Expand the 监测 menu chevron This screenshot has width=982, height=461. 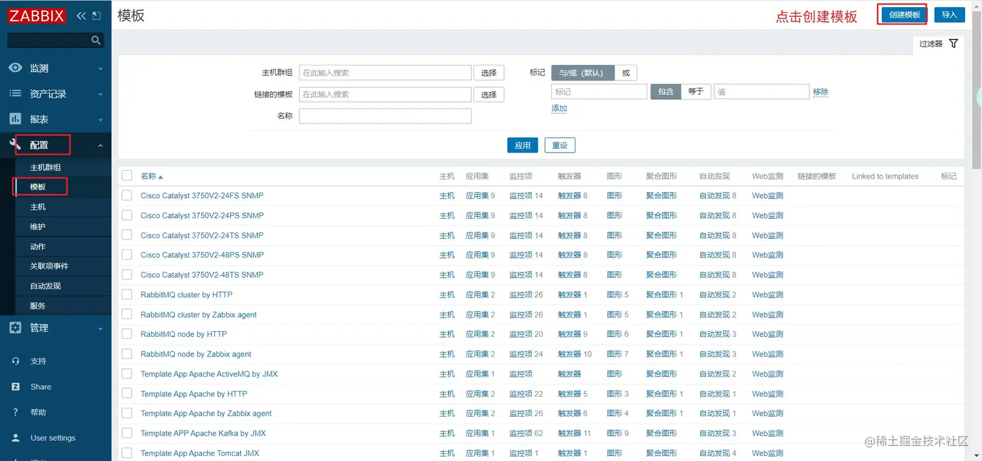[100, 68]
